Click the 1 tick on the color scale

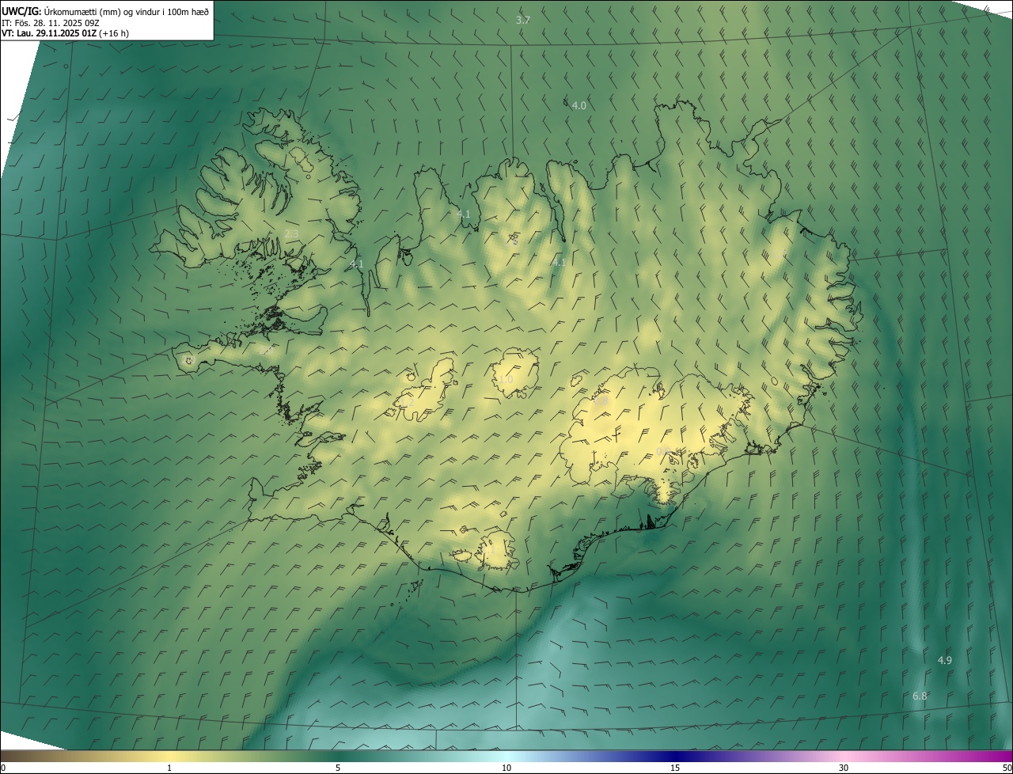[169, 768]
